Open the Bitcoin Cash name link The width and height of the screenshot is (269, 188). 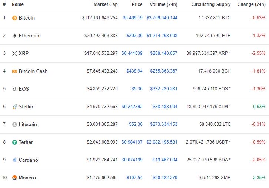33,71
